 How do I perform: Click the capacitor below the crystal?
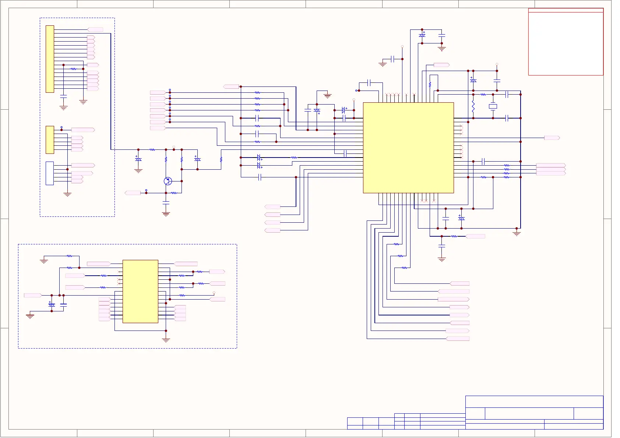coord(507,118)
